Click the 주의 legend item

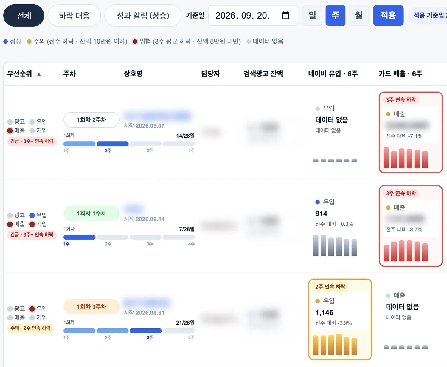click(77, 41)
